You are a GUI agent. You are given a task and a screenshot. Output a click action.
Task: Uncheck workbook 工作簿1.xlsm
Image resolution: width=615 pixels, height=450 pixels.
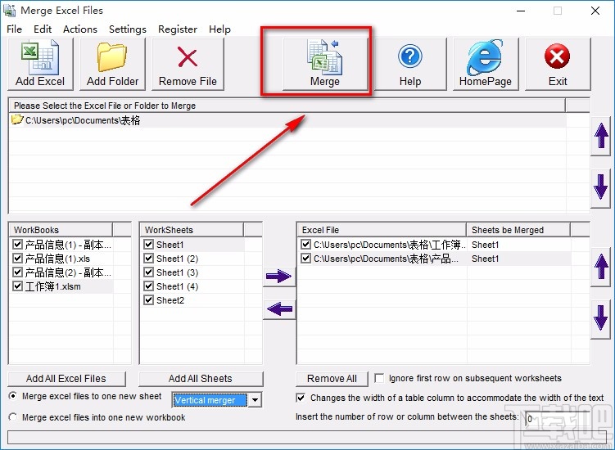tap(17, 286)
